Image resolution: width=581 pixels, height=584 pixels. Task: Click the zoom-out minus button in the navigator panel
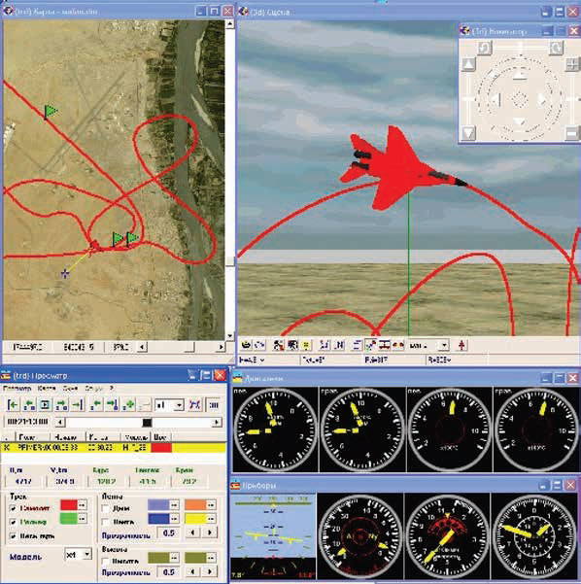point(572,132)
